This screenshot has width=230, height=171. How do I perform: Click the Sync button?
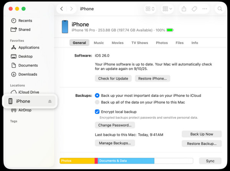tap(210, 161)
